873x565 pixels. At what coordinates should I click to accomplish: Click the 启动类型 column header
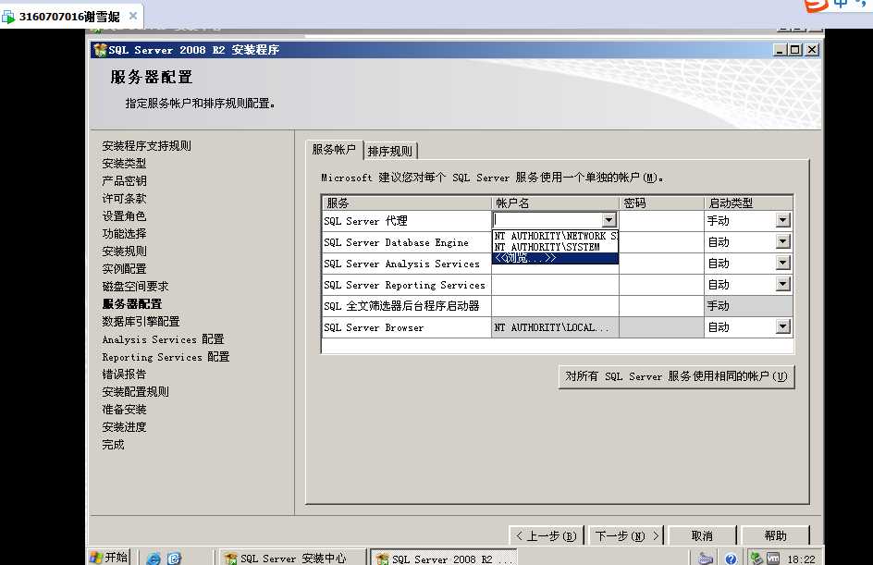pyautogui.click(x=748, y=203)
